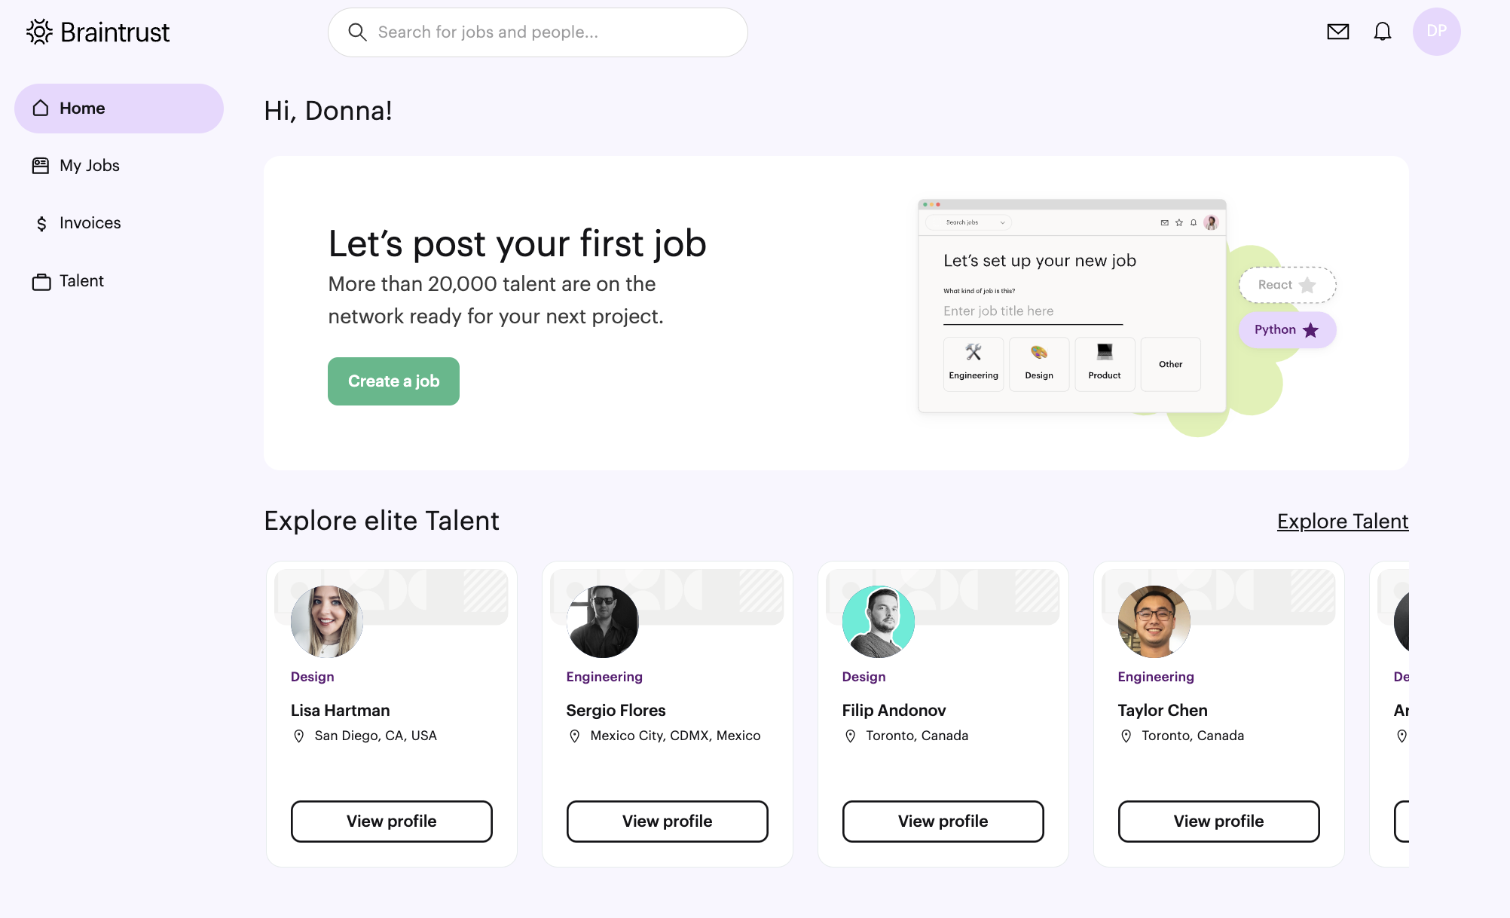1510x918 pixels.
Task: Click the Braintrust logo
Action: coord(98,32)
